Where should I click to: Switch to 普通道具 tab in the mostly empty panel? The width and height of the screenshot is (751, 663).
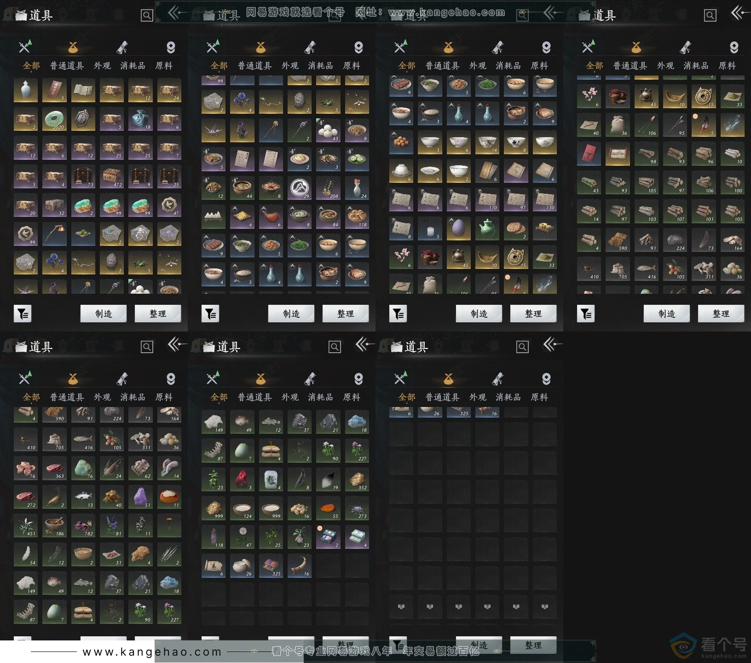442,397
